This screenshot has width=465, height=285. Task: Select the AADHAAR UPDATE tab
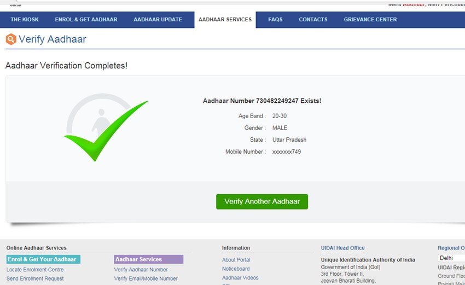coord(158,20)
